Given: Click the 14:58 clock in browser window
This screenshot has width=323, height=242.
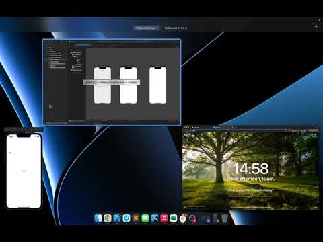Looking at the screenshot, I should (x=251, y=169).
